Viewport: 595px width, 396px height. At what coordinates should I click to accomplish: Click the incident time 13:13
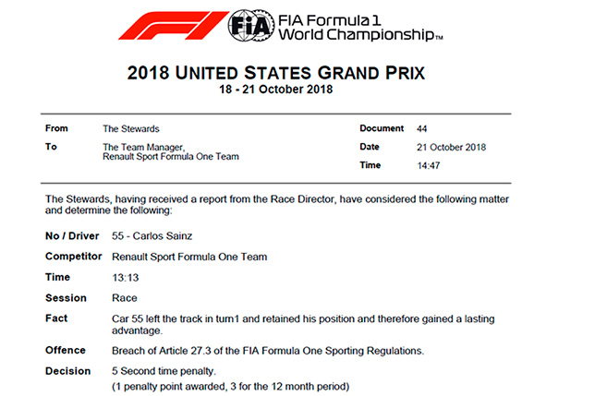(x=124, y=277)
